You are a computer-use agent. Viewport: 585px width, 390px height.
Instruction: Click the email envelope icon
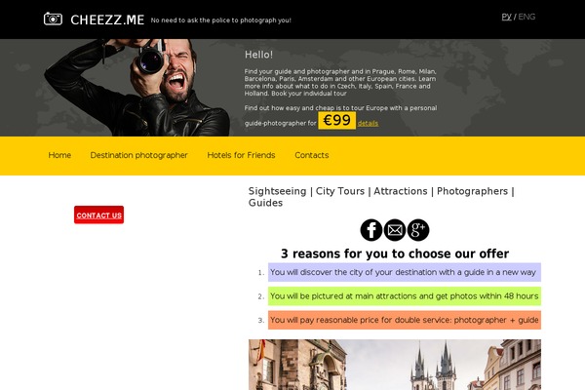395,230
